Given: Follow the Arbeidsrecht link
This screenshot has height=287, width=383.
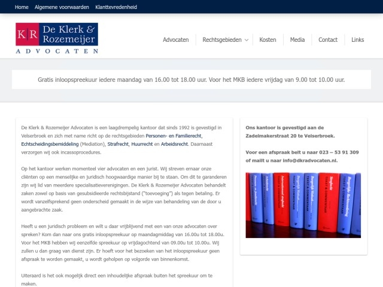Looking at the screenshot, I should pos(184,144).
